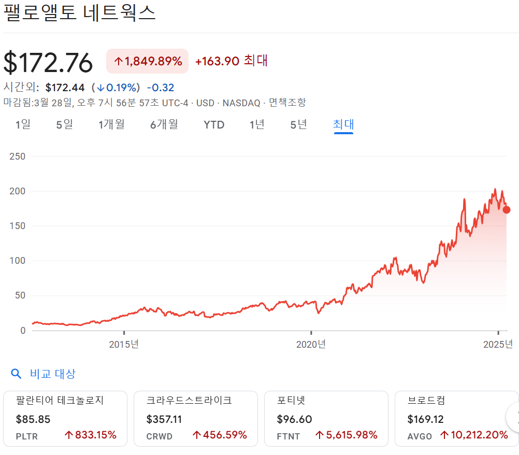Select the red endpoint dot on the chart
The width and height of the screenshot is (519, 455).
(506, 210)
